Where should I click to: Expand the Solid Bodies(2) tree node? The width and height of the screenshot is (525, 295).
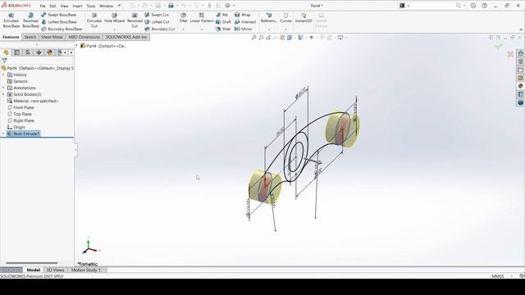(3, 94)
